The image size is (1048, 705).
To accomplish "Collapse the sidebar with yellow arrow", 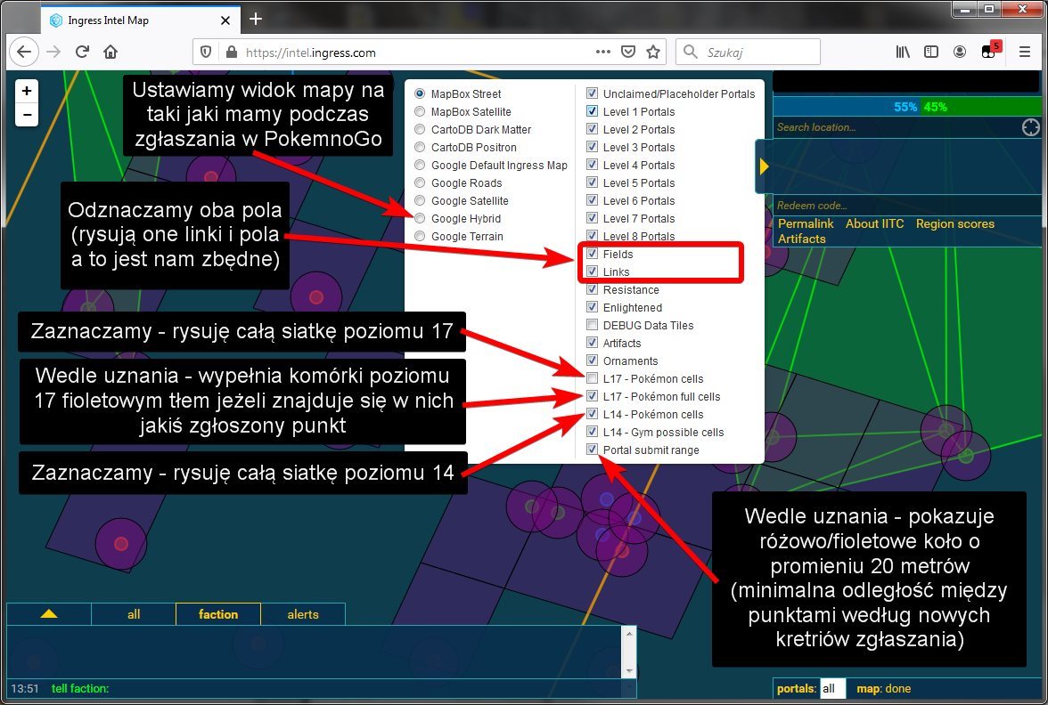I will coord(764,167).
